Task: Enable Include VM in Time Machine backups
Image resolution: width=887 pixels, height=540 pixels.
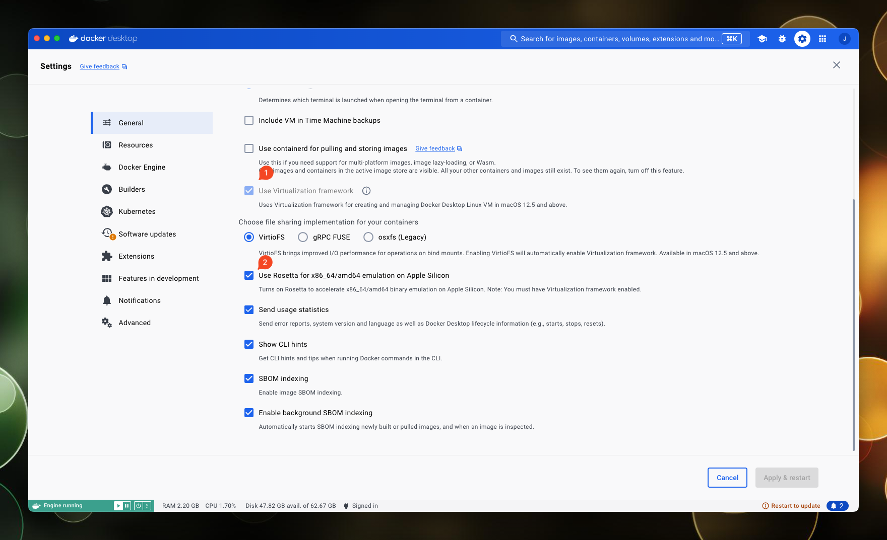Action: 249,120
